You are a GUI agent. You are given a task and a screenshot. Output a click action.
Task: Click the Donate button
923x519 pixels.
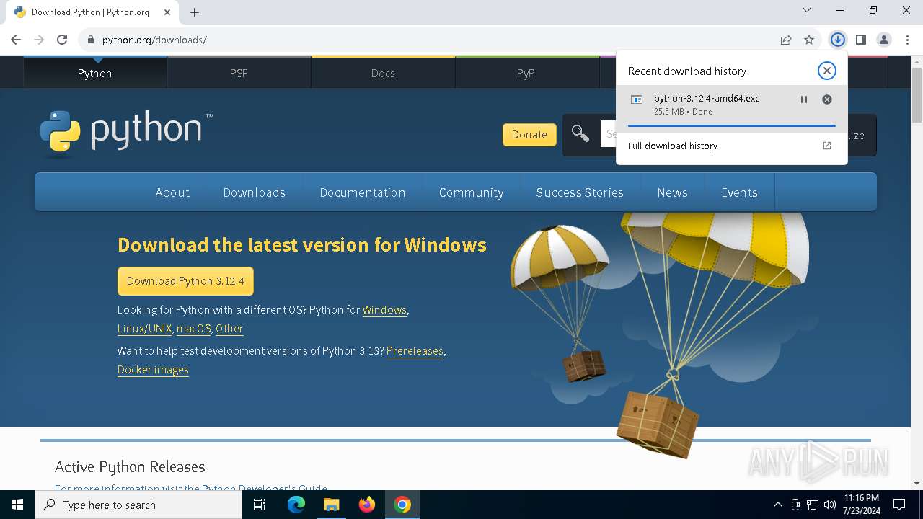(529, 135)
